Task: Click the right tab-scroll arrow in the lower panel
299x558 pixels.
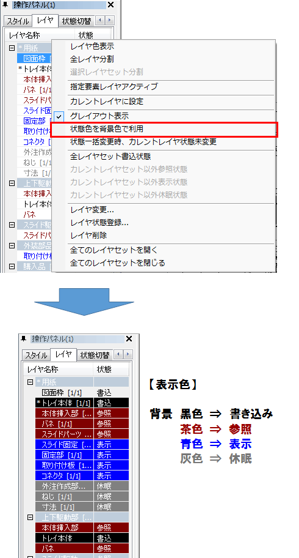Action: (x=128, y=354)
